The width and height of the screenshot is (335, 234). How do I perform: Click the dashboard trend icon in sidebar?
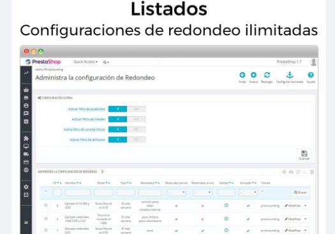coord(26,73)
